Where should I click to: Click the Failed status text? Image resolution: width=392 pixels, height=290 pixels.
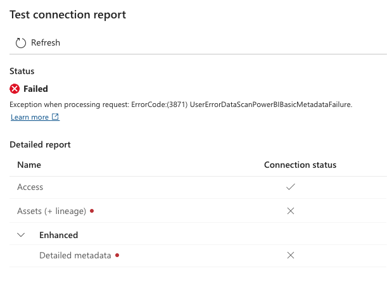(35, 89)
